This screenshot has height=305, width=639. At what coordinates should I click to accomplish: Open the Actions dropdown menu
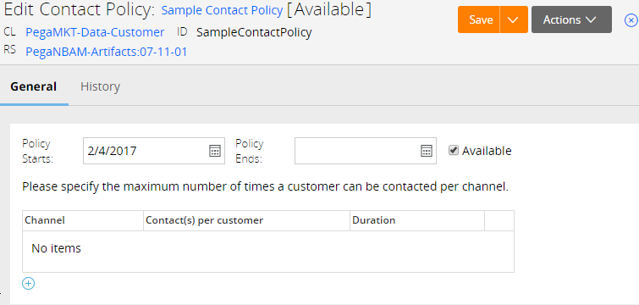pyautogui.click(x=571, y=19)
